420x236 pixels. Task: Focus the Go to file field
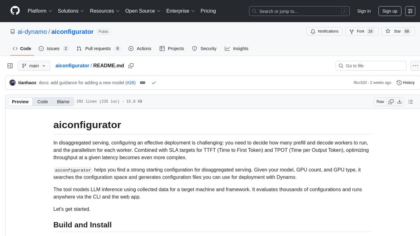[x=371, y=66]
